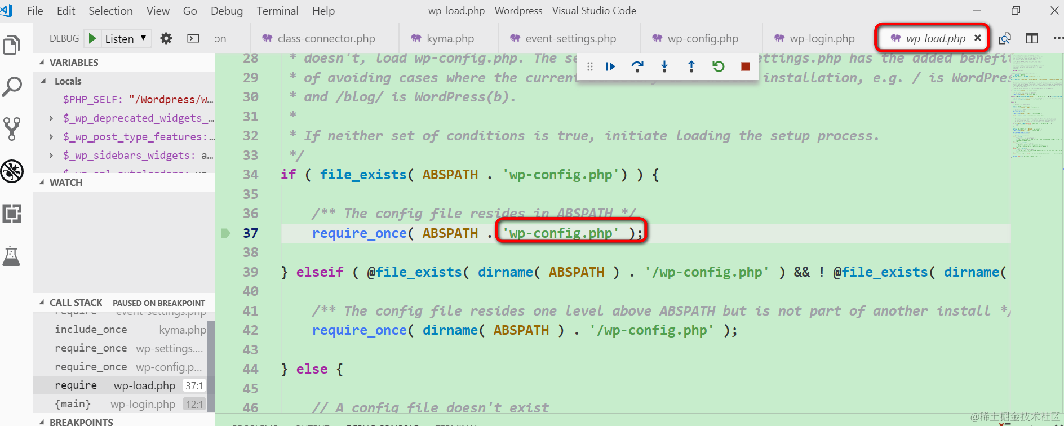1064x426 pixels.
Task: Open More Actions ellipsis in editor
Action: 1058,38
